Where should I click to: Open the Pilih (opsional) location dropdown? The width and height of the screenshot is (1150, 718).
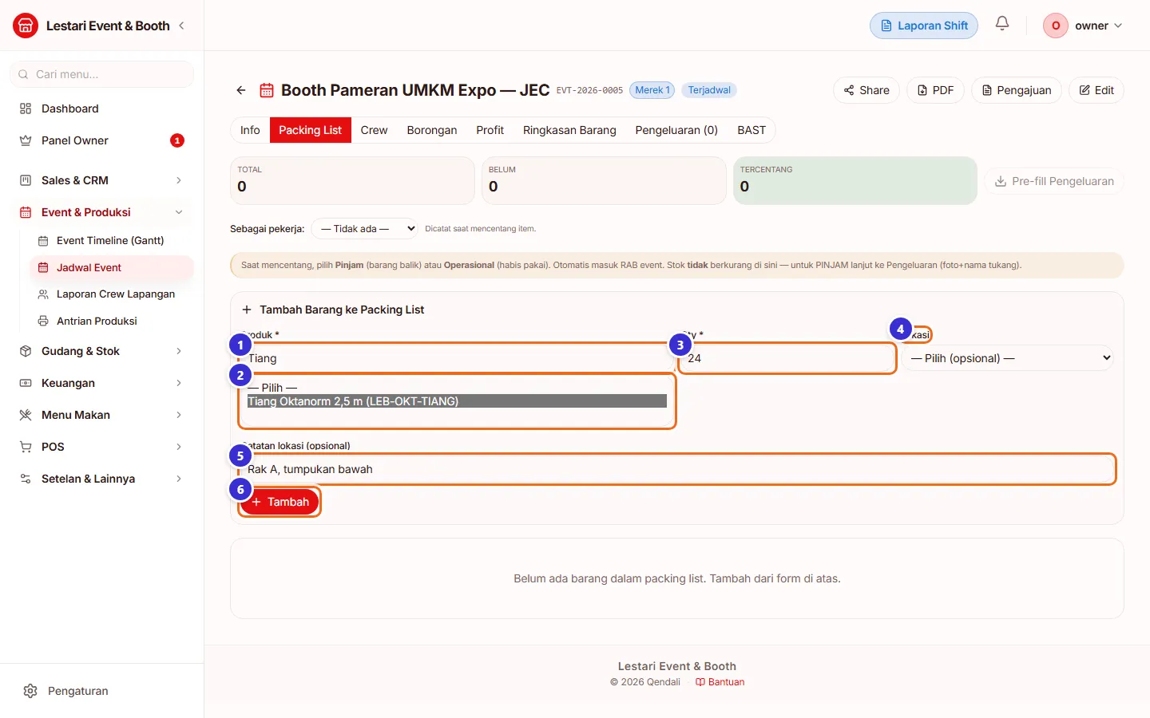pyautogui.click(x=1009, y=358)
